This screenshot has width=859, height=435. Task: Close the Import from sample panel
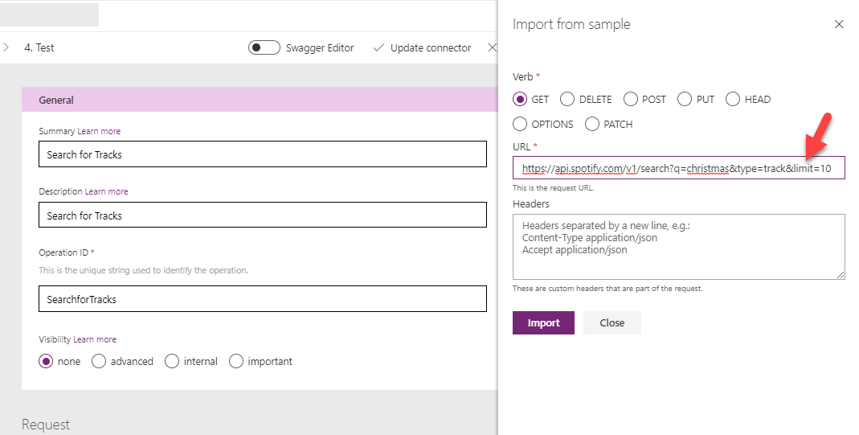[x=839, y=25]
